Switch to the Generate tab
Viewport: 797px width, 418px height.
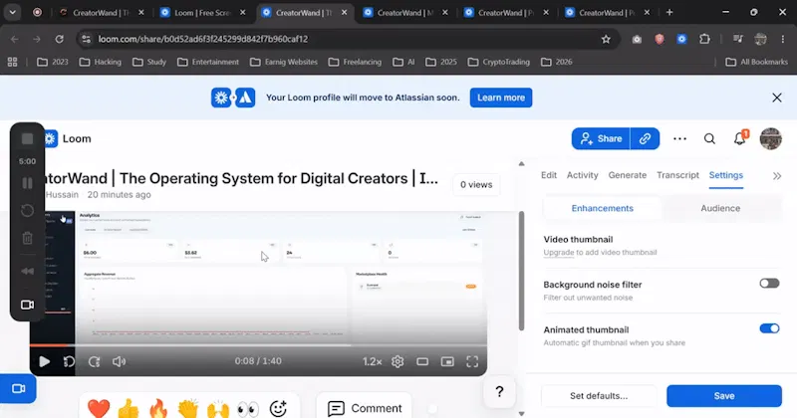coord(628,175)
